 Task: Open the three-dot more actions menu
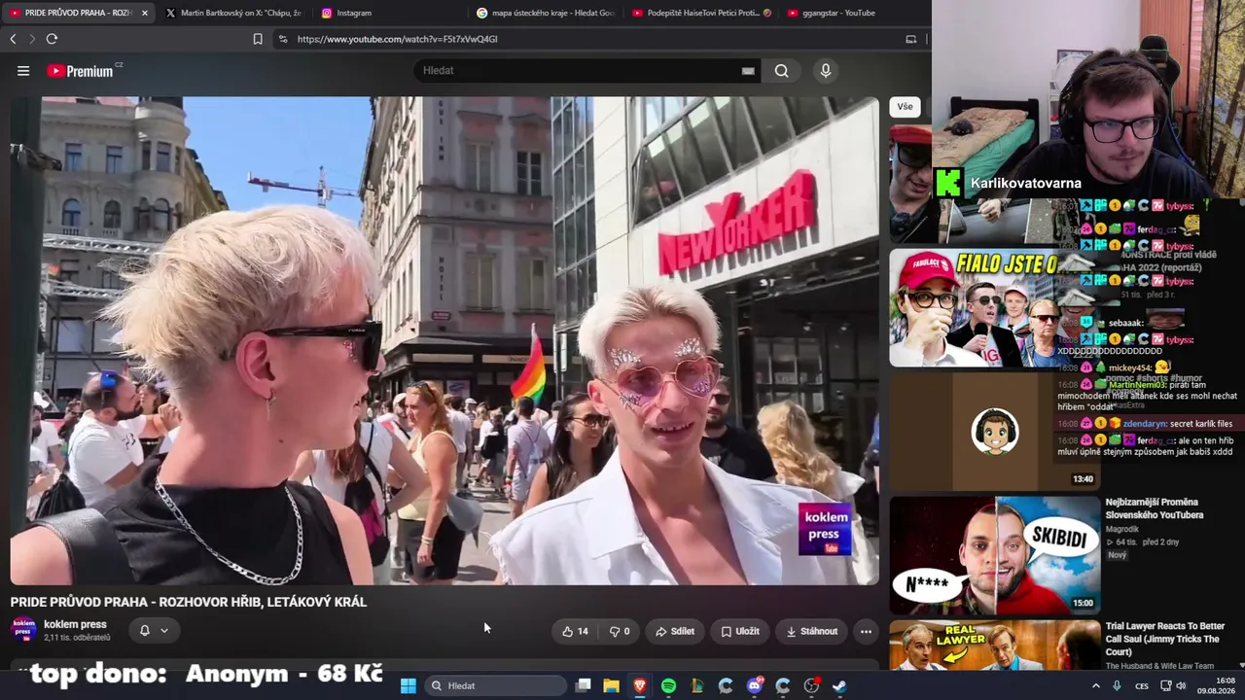pyautogui.click(x=866, y=631)
